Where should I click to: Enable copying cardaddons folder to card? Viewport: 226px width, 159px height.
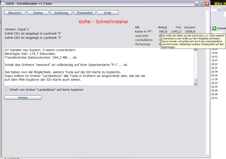click(x=6, y=89)
